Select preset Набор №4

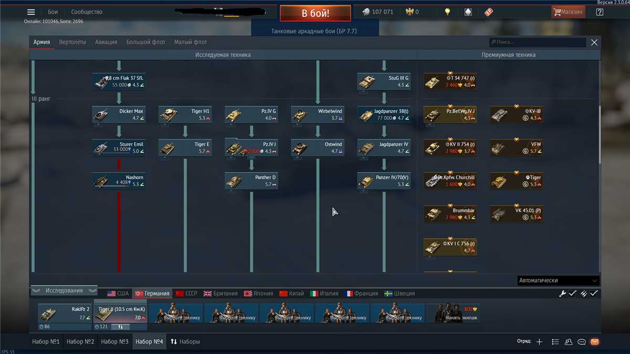149,342
